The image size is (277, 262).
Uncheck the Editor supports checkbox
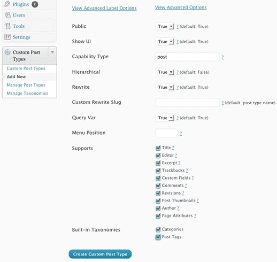(158, 156)
